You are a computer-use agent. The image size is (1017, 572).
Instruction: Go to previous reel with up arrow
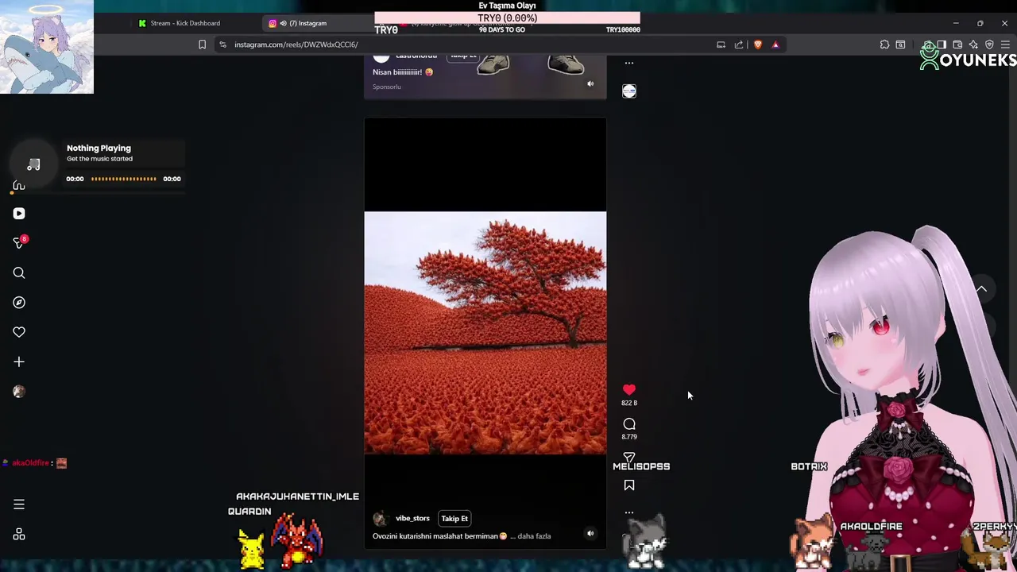pyautogui.click(x=982, y=289)
